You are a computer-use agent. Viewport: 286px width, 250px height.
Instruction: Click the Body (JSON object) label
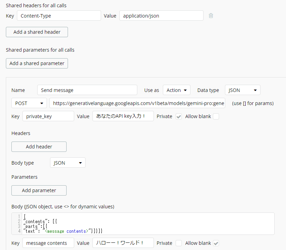tap(63, 207)
